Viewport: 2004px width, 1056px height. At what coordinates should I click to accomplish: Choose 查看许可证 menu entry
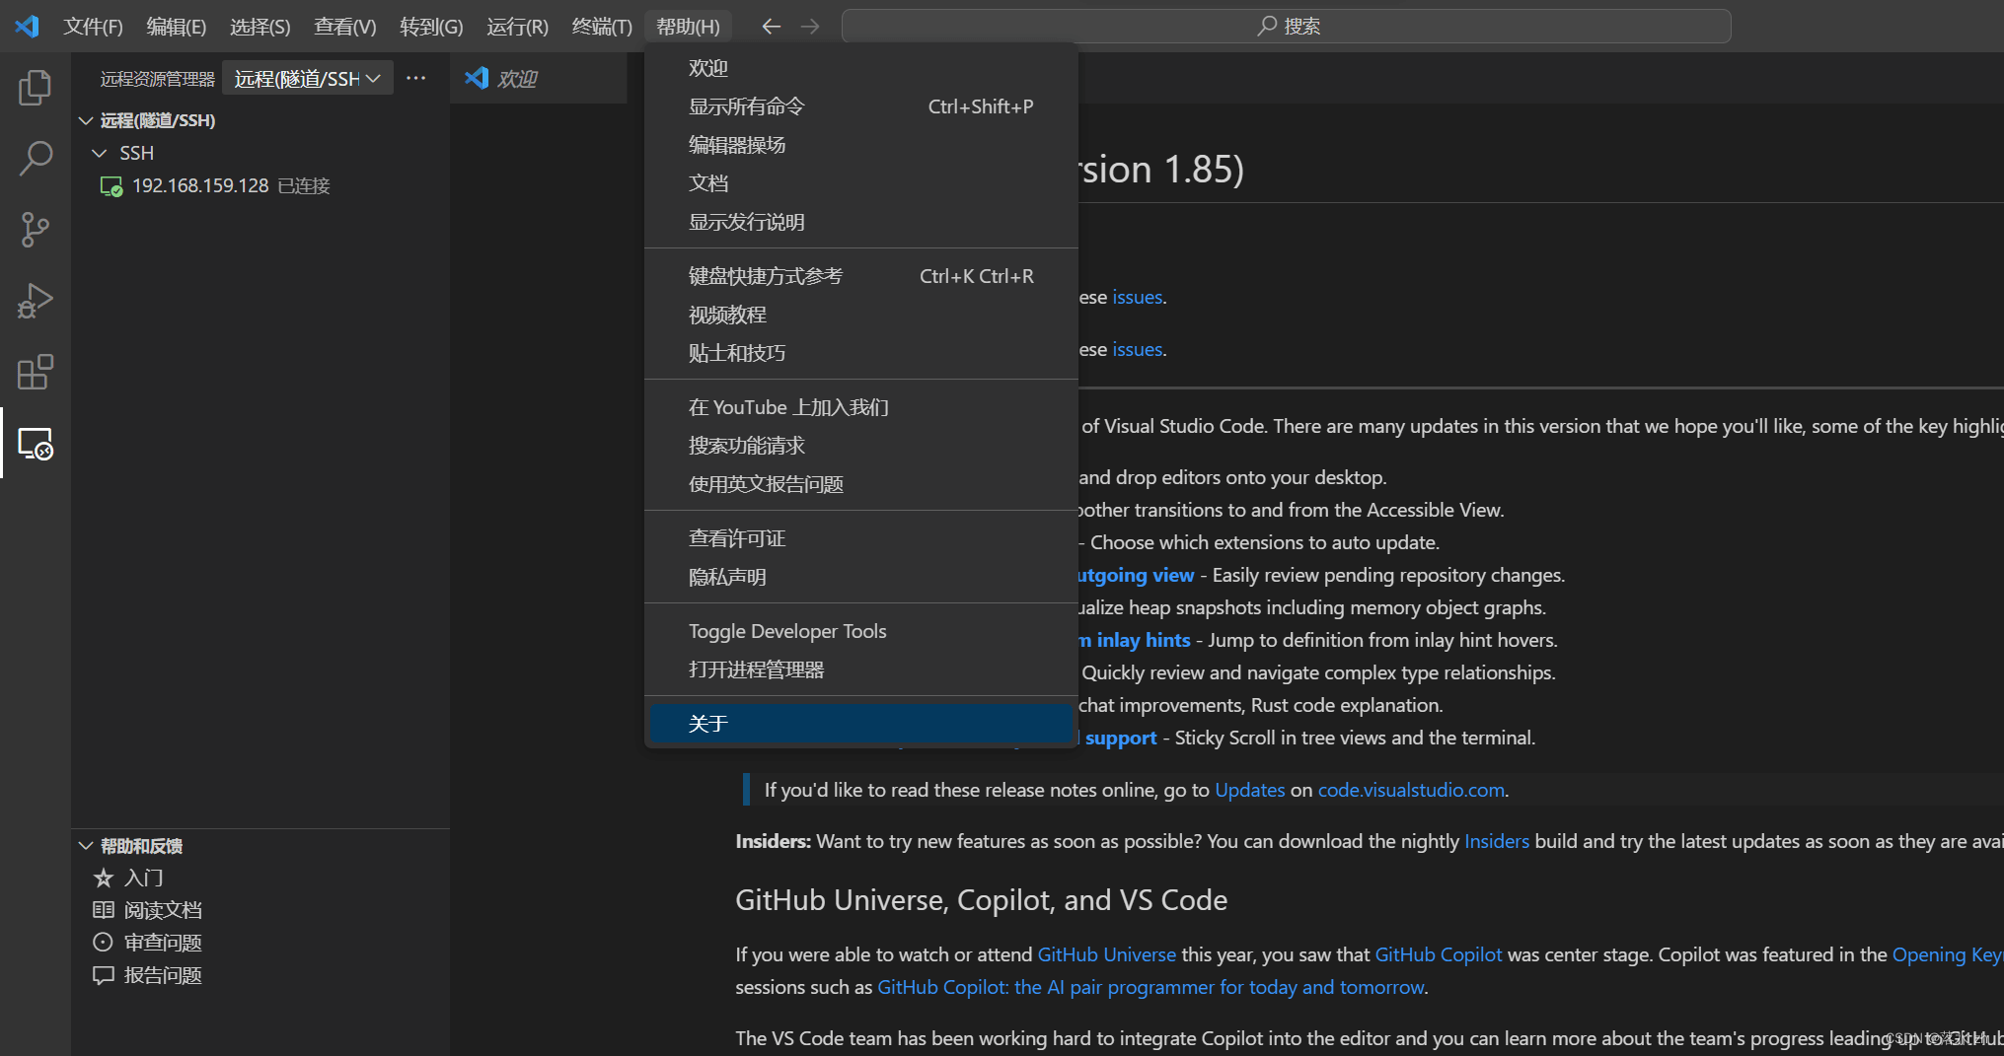(860, 538)
